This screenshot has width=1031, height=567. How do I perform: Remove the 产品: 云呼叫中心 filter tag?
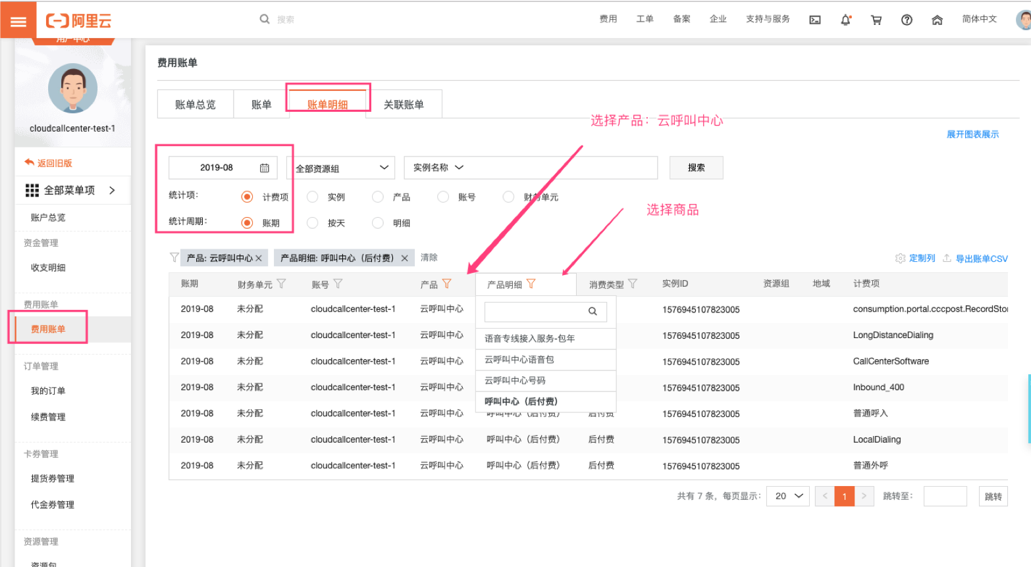click(x=259, y=258)
